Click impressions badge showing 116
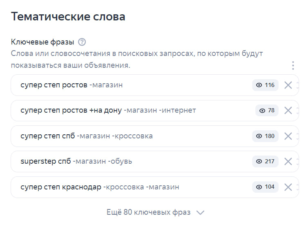This screenshot has height=227, width=306. click(x=265, y=85)
